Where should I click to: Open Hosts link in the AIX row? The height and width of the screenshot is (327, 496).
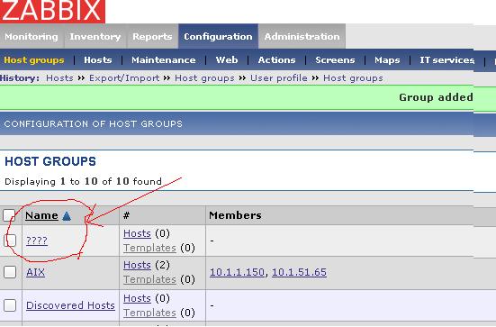coord(137,265)
